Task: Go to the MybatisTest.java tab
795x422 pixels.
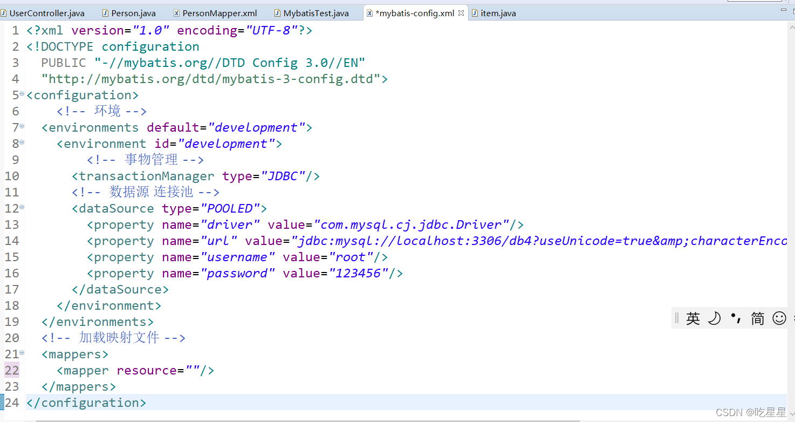Action: (x=312, y=13)
